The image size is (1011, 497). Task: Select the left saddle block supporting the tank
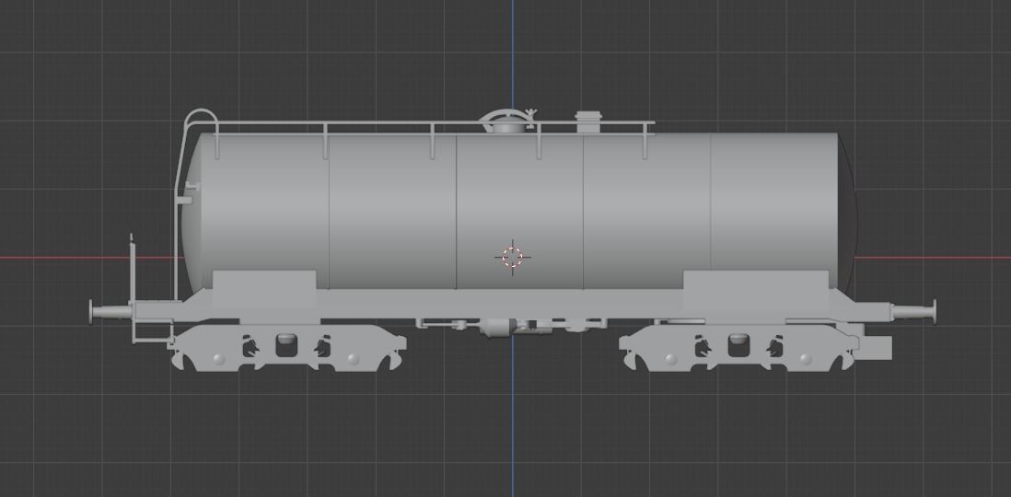(264, 288)
